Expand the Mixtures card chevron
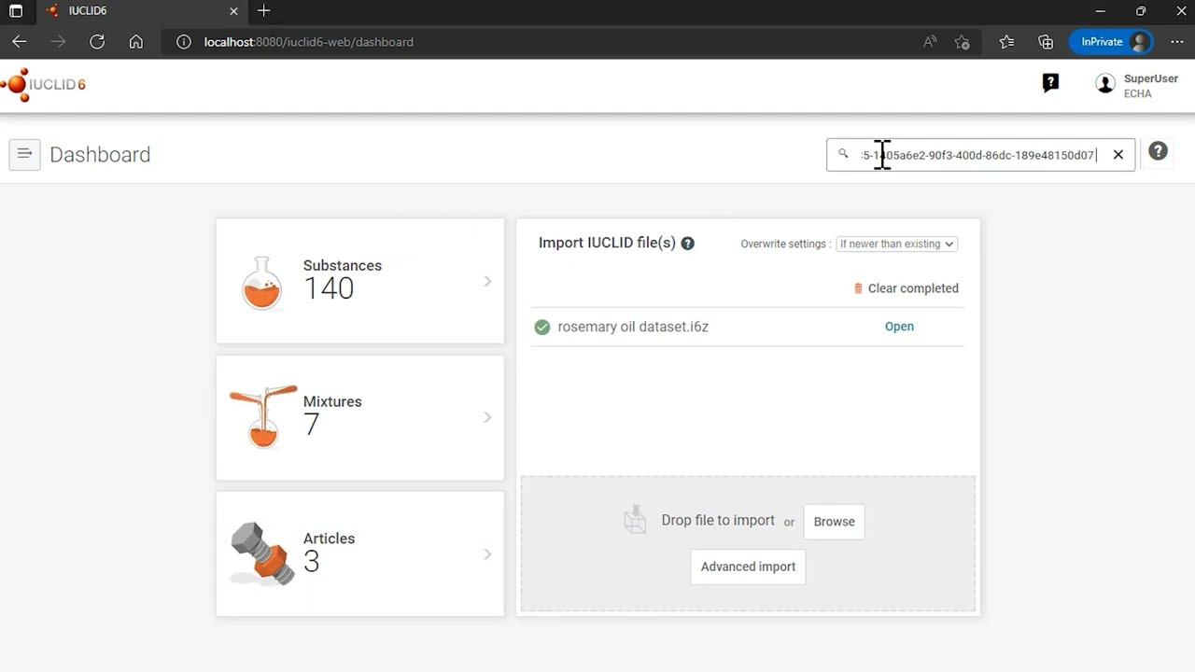 point(487,417)
